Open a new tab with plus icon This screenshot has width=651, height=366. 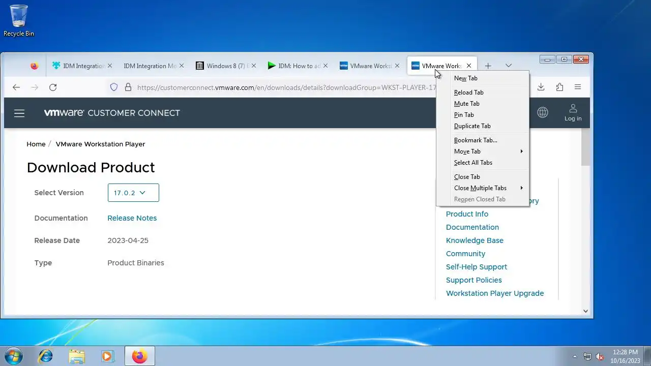pos(488,66)
